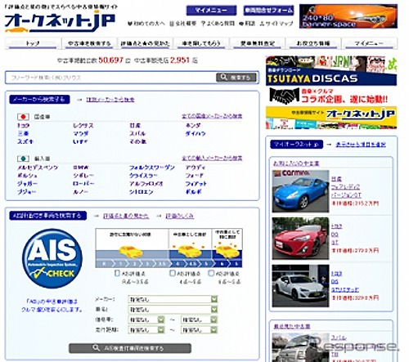Screen dimensions: 409x362
Task: Select the スバル maker link
Action: click(137, 134)
